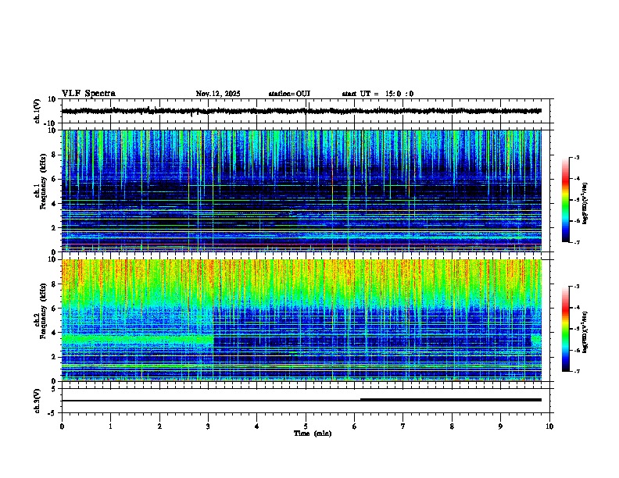
Task: Select the date text "Nov.12, 2025"
Action: click(218, 94)
